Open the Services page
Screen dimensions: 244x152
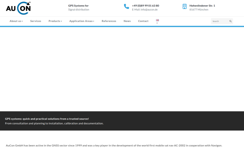click(x=36, y=21)
